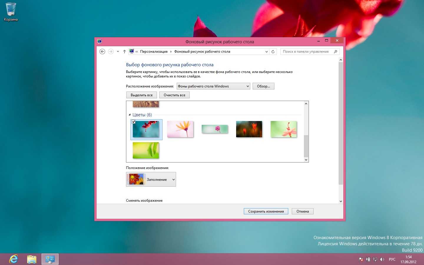This screenshot has width=424, height=265.
Task: Click the wallpaper list scroll-down arrow
Action: pos(306,160)
